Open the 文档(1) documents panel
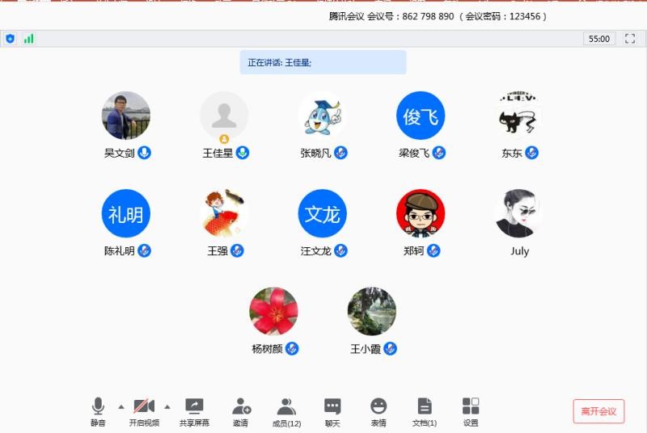Screen dimensions: 647x433 pyautogui.click(x=425, y=406)
